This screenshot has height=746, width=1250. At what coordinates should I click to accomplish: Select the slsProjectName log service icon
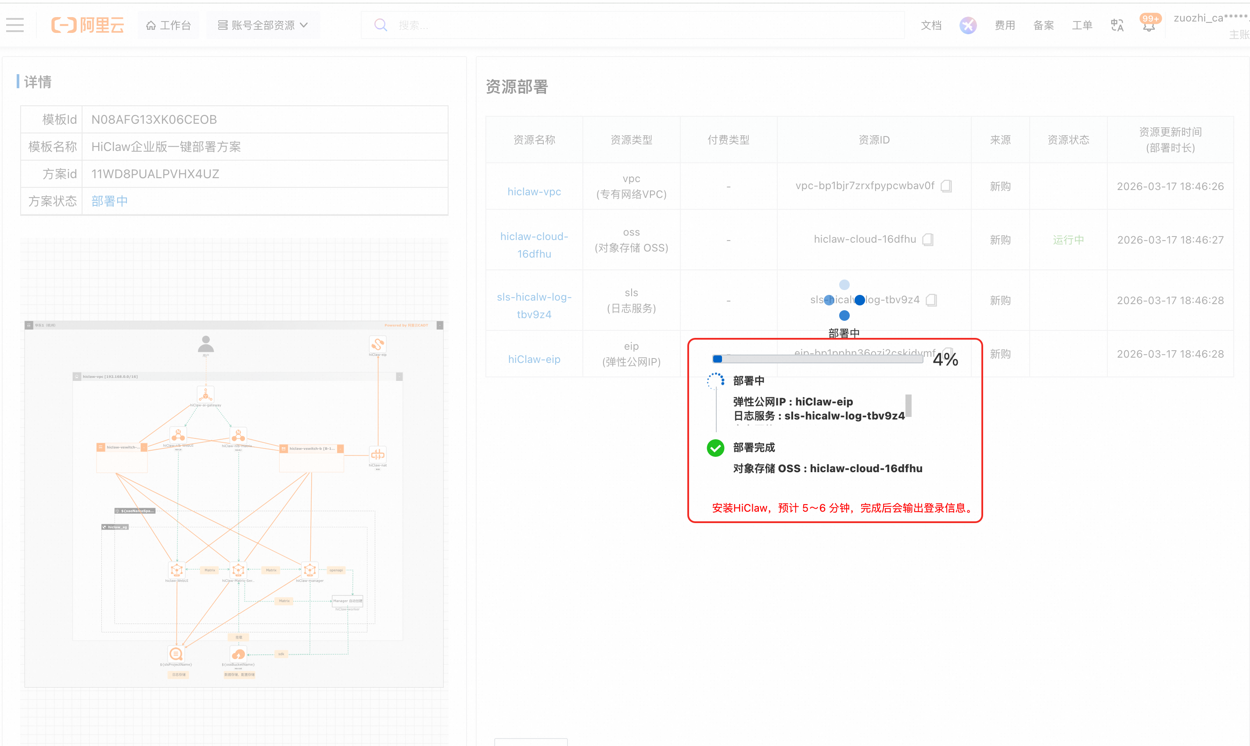(176, 654)
